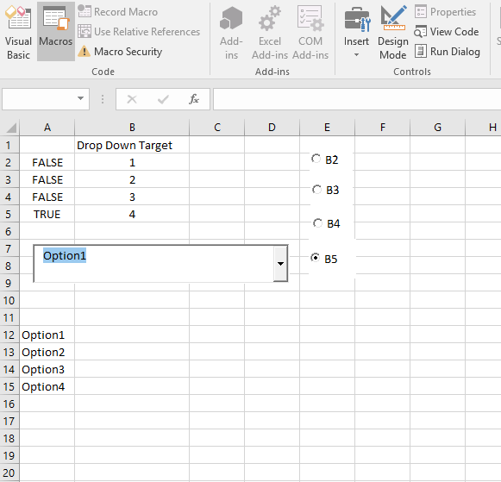Click the highlighted Option1 text in combo box
501x482 pixels.
(65, 255)
